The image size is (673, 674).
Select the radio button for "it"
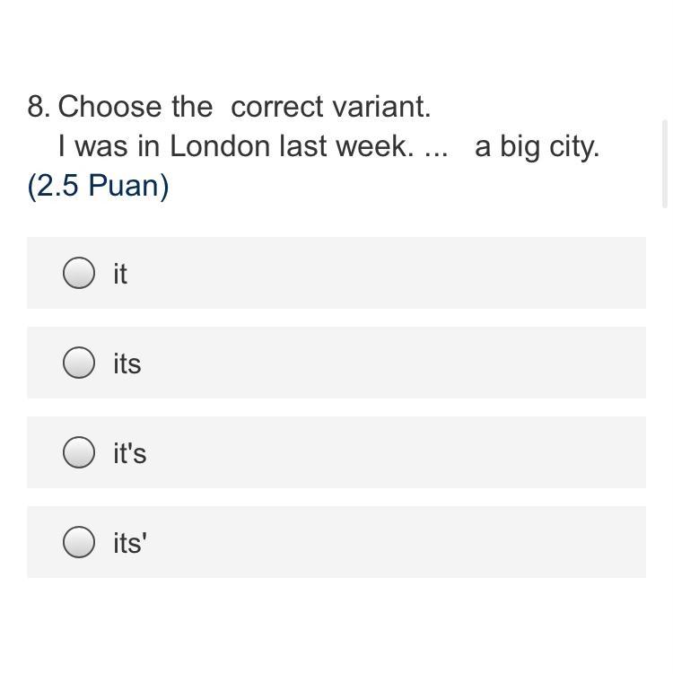point(79,273)
